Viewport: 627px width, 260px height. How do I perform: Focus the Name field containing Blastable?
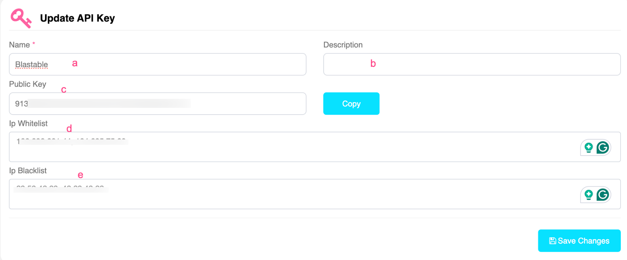click(158, 65)
